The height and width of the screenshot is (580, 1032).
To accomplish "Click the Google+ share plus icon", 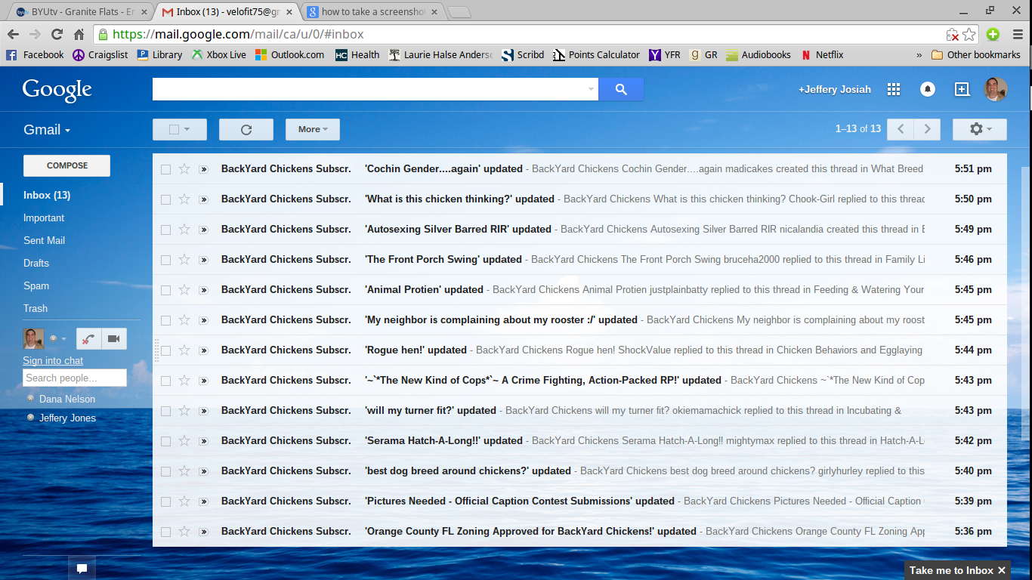I will click(x=962, y=89).
